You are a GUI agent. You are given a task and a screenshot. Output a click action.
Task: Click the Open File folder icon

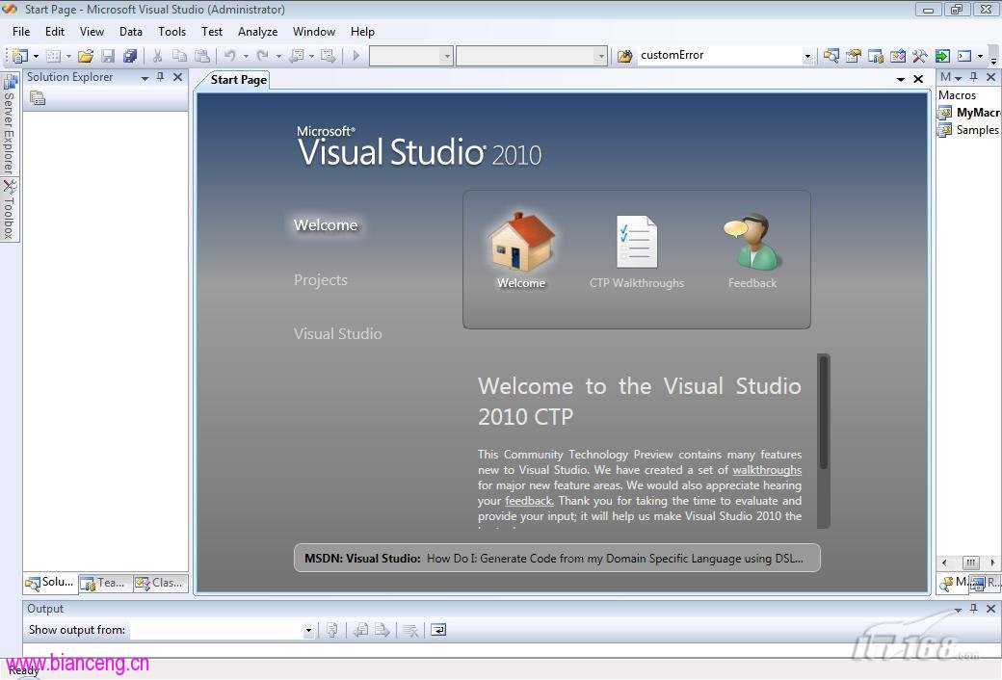point(86,56)
